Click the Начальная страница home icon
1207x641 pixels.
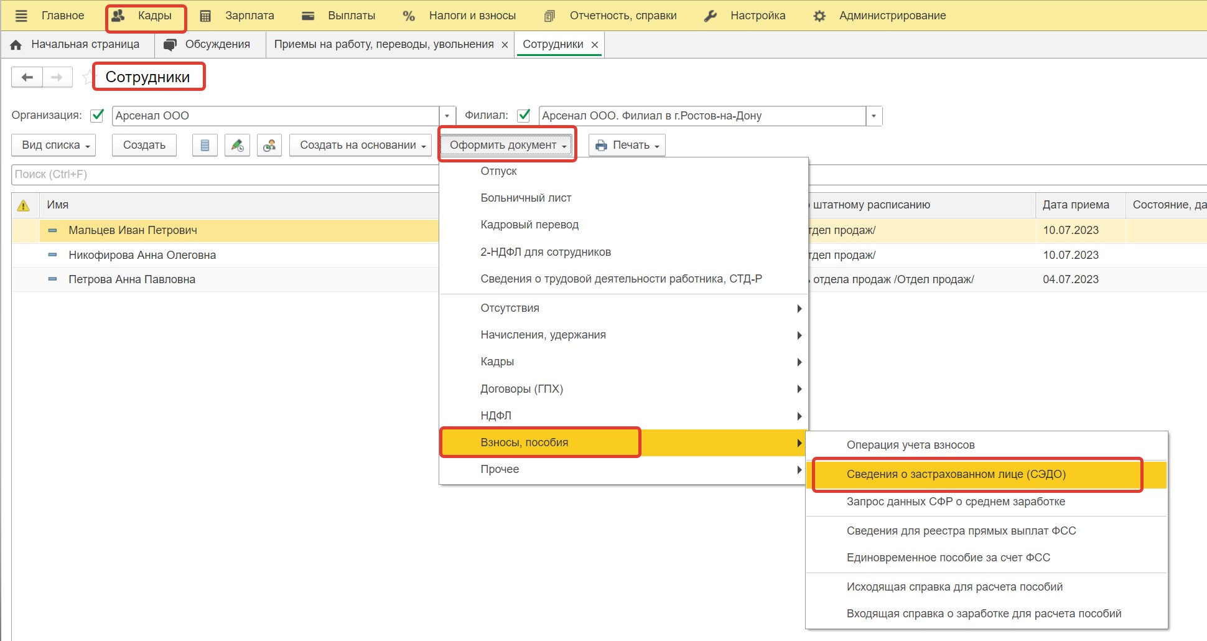point(16,45)
